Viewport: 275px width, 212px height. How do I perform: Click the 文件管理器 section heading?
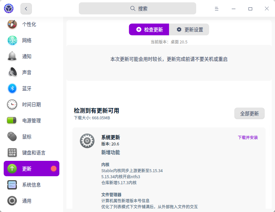[x=111, y=195]
